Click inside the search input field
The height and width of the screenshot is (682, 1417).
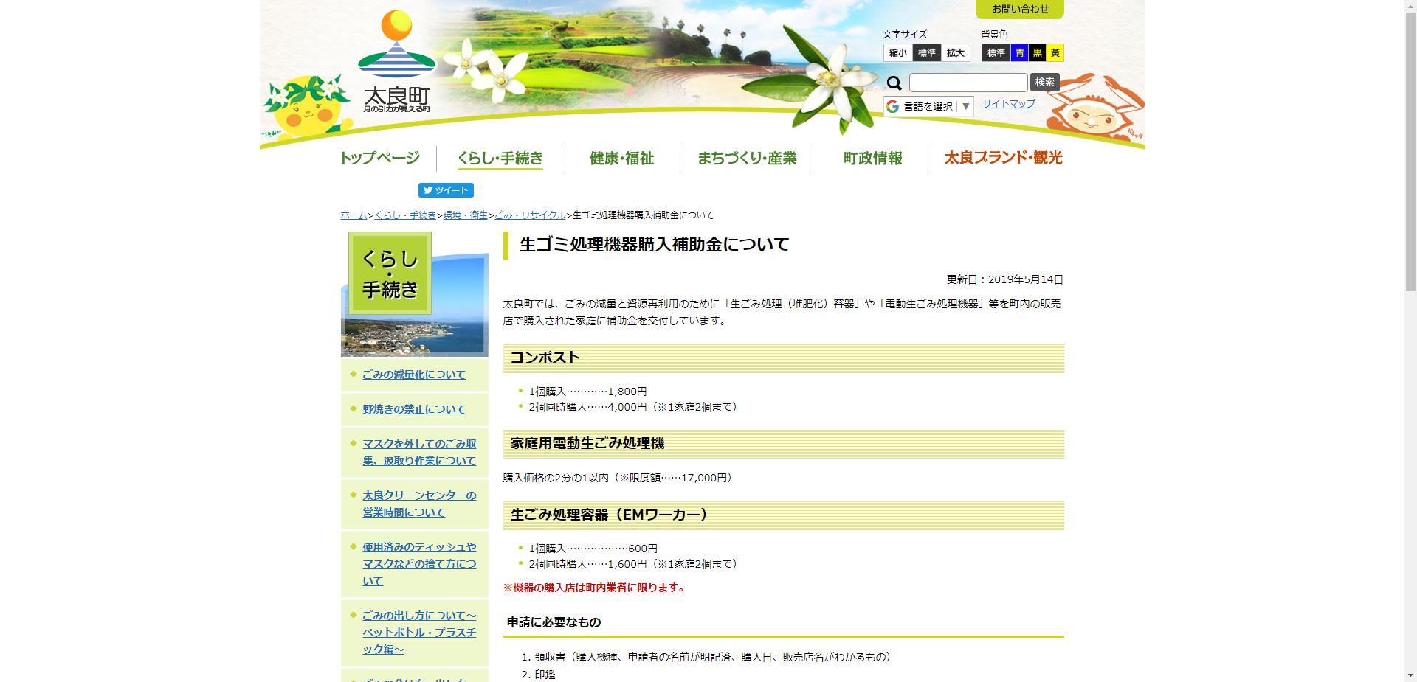(x=967, y=83)
